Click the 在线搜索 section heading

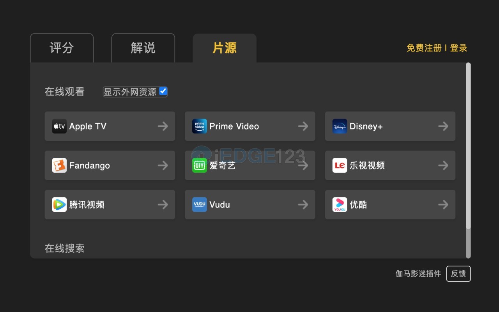(65, 248)
